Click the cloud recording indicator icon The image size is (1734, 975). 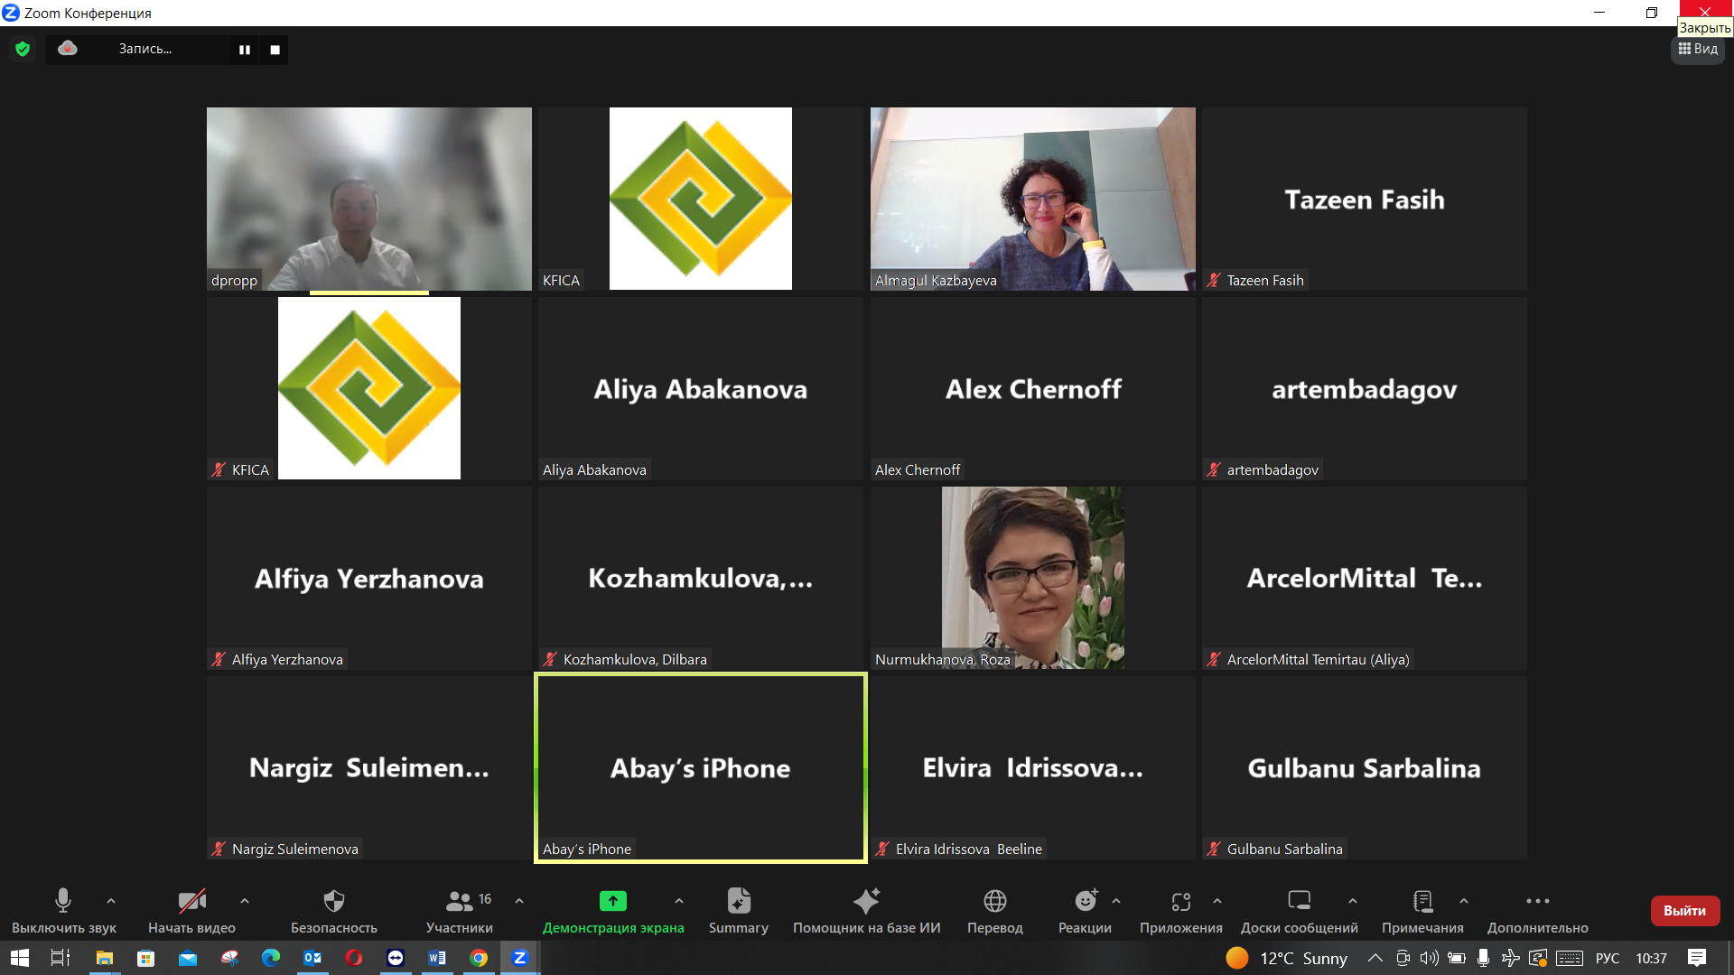pos(68,48)
